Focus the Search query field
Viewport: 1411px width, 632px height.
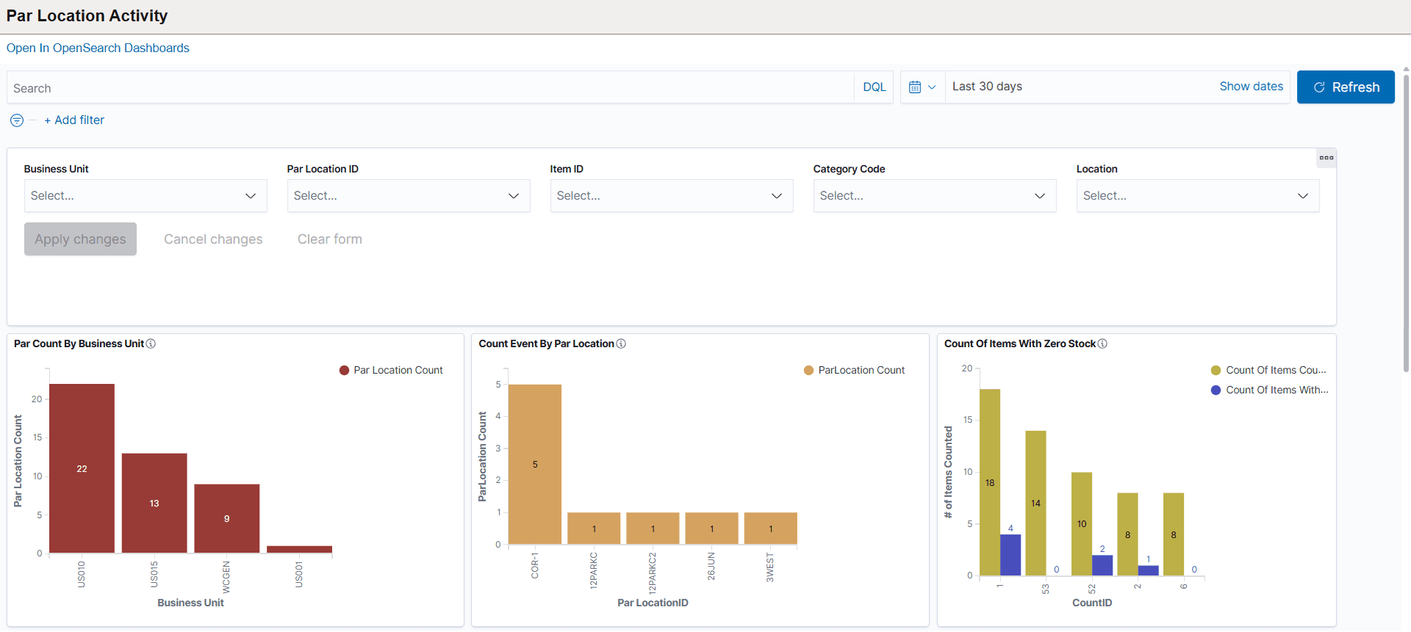(431, 87)
